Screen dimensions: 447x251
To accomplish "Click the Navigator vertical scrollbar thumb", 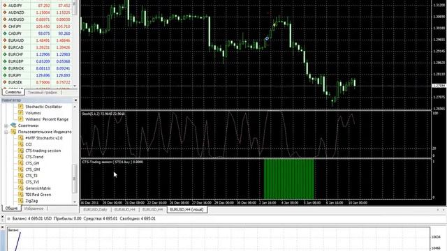I will coord(75,178).
